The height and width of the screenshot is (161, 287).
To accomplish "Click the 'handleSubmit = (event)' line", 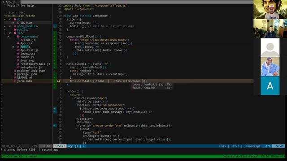I will [89, 64].
